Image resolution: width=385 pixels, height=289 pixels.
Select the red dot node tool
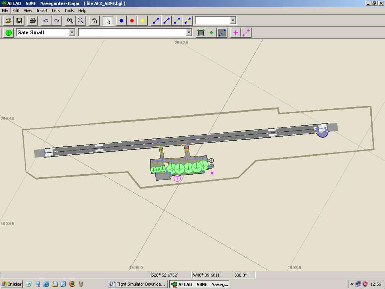[x=132, y=21]
